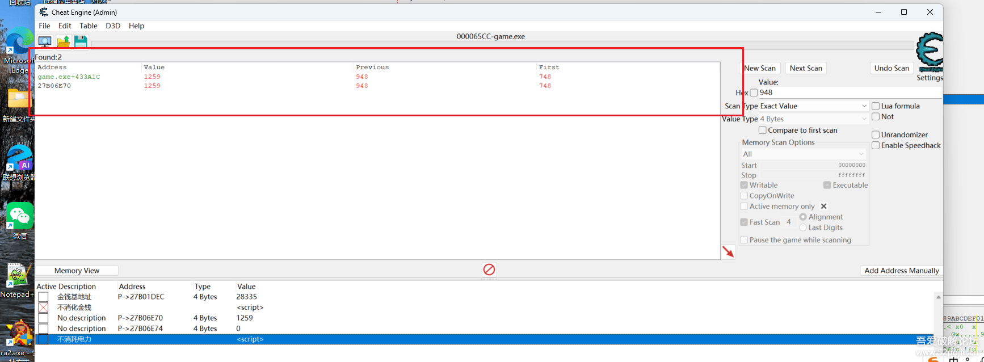Select the Last Digits radio button
984x362 pixels.
click(x=803, y=228)
